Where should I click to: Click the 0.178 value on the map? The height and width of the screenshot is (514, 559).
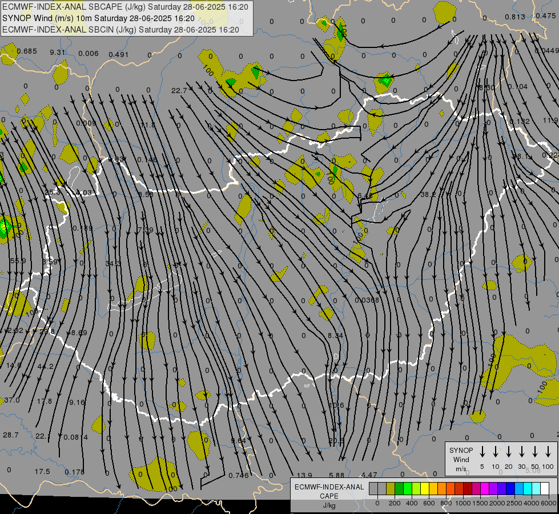pyautogui.click(x=74, y=472)
